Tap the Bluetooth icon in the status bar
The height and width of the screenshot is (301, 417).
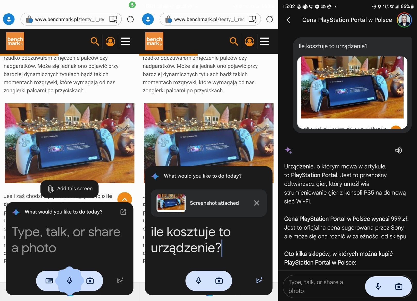pyautogui.click(x=374, y=6)
